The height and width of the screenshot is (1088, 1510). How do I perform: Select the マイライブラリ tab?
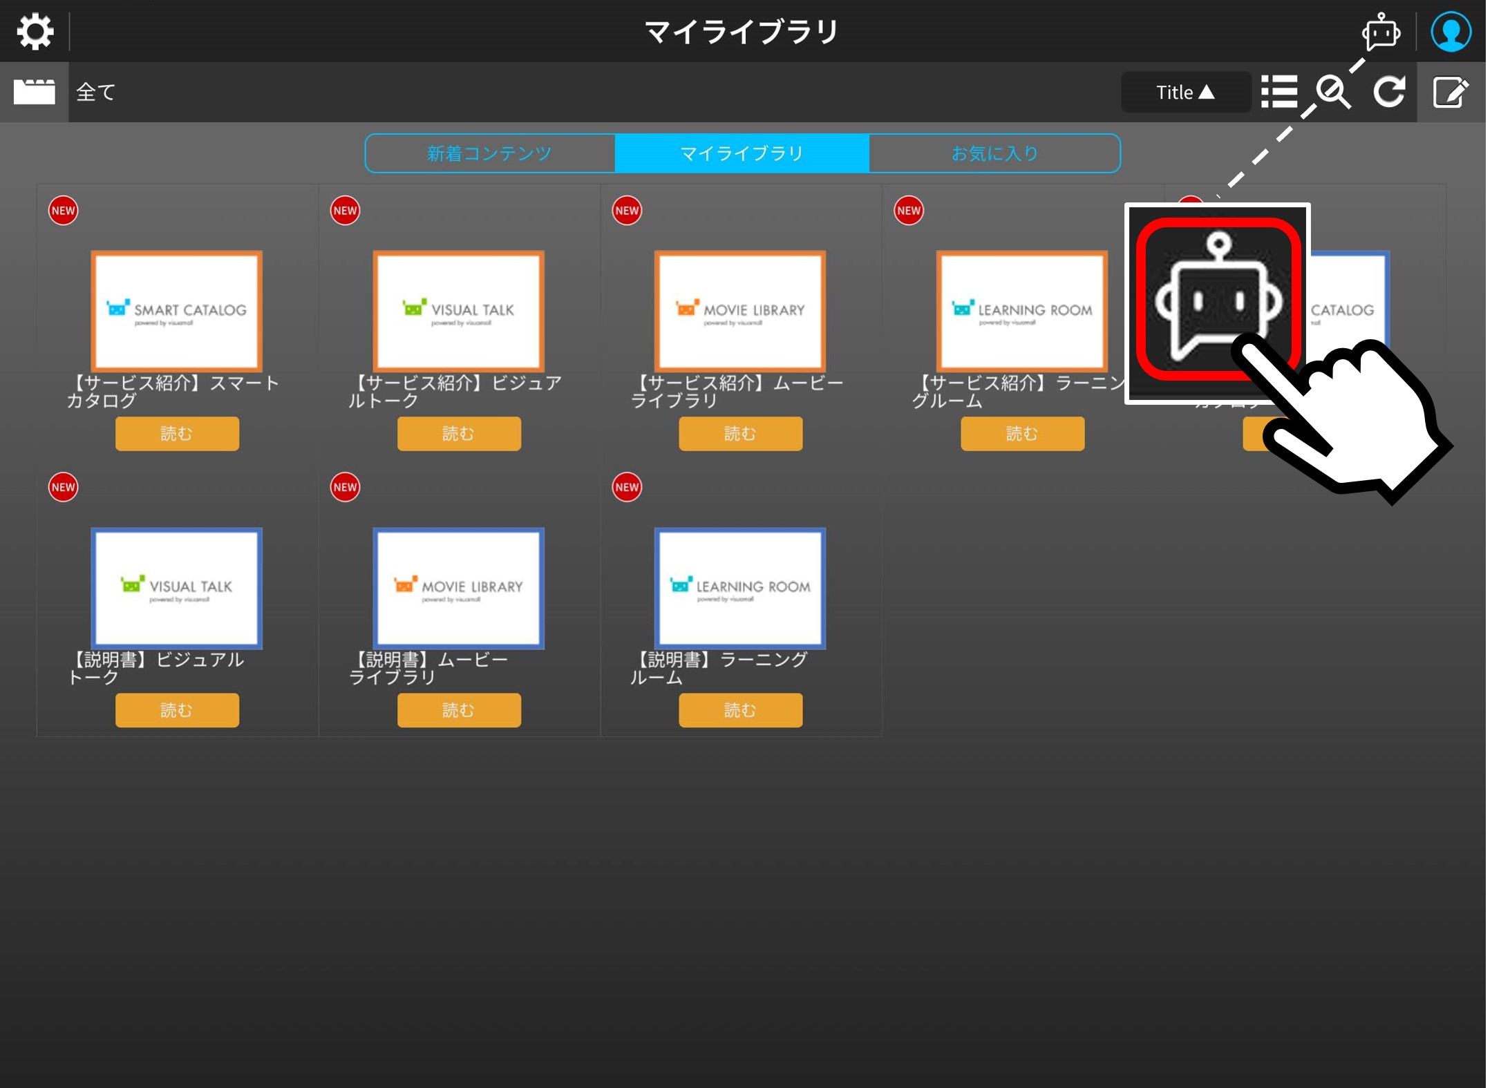(742, 153)
